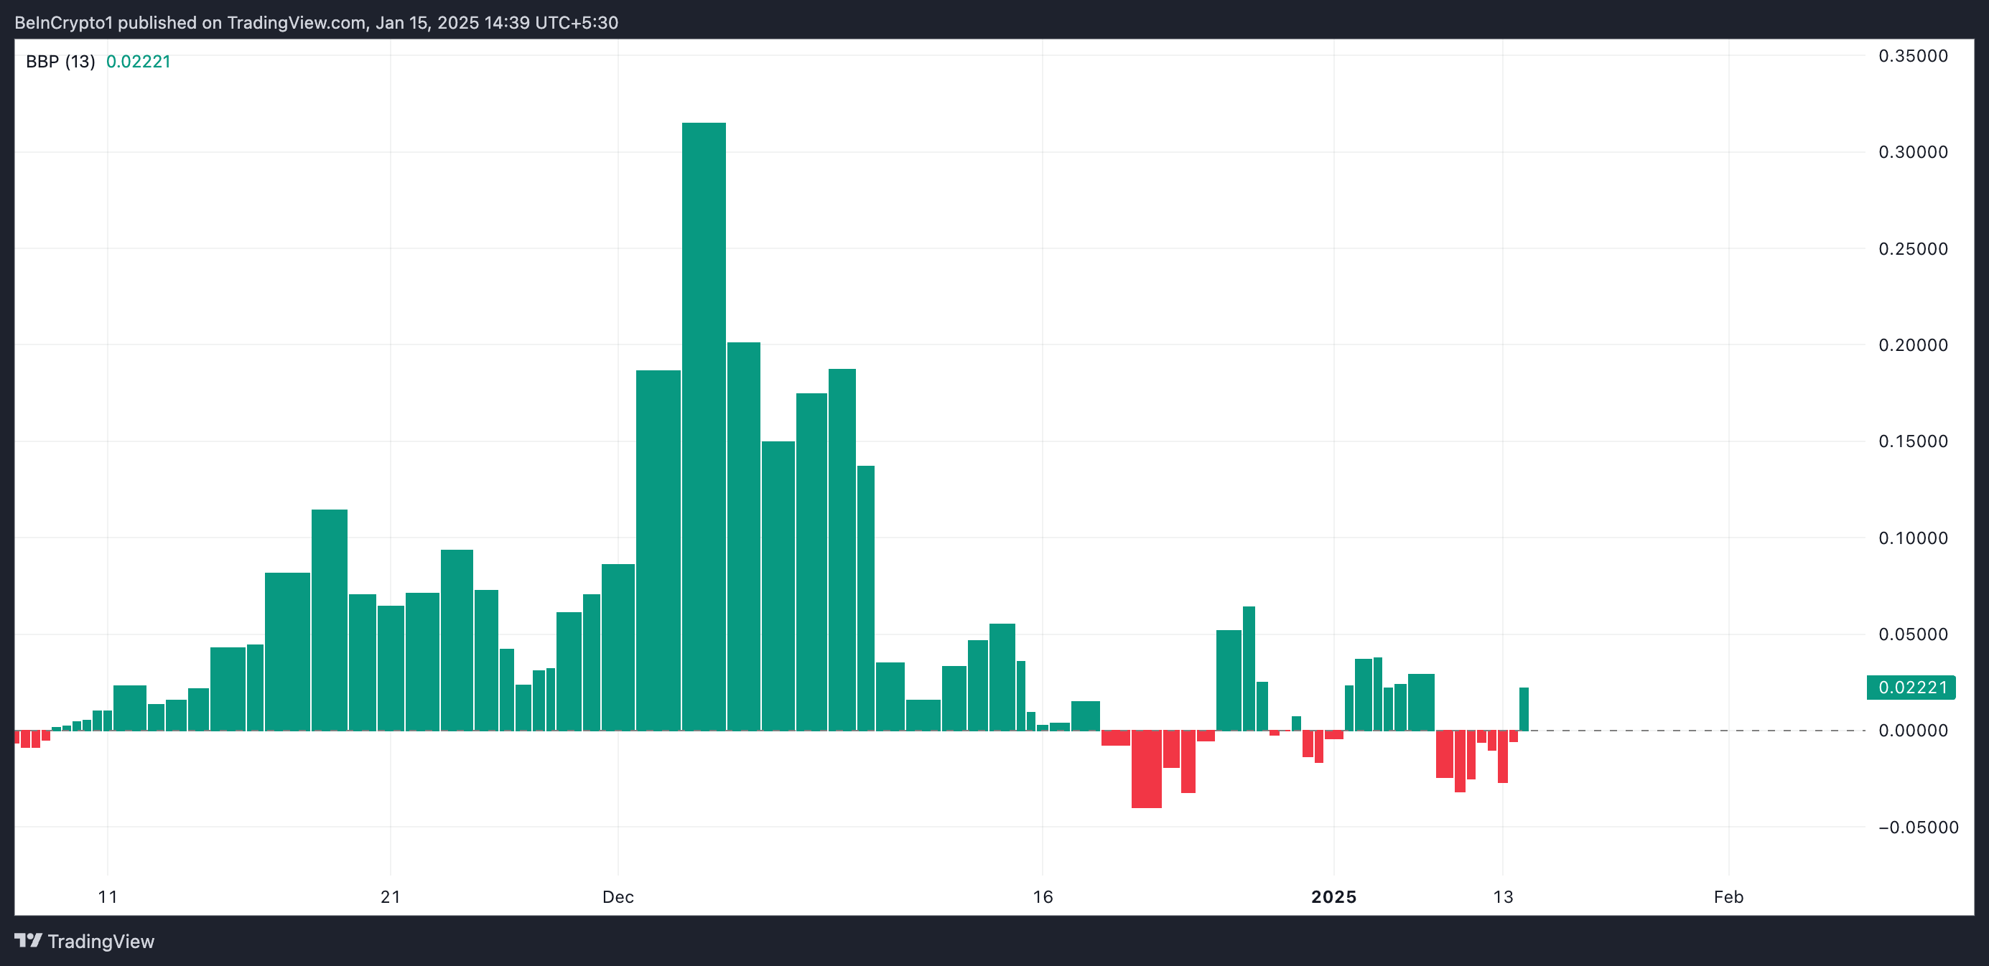This screenshot has height=966, width=1989.
Task: Click the tallest green histogram bar
Action: pyautogui.click(x=704, y=424)
